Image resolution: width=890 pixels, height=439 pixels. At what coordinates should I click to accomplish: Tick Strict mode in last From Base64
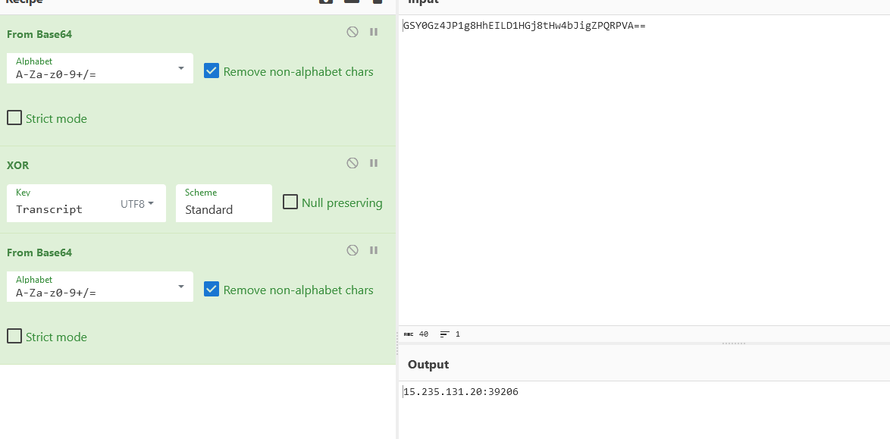[14, 336]
